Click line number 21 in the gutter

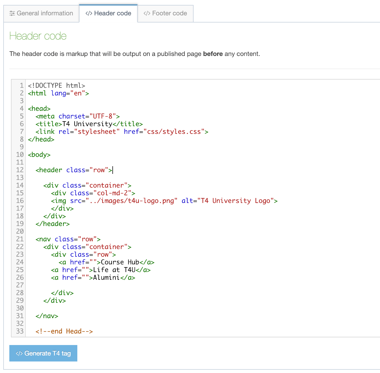[x=20, y=239]
